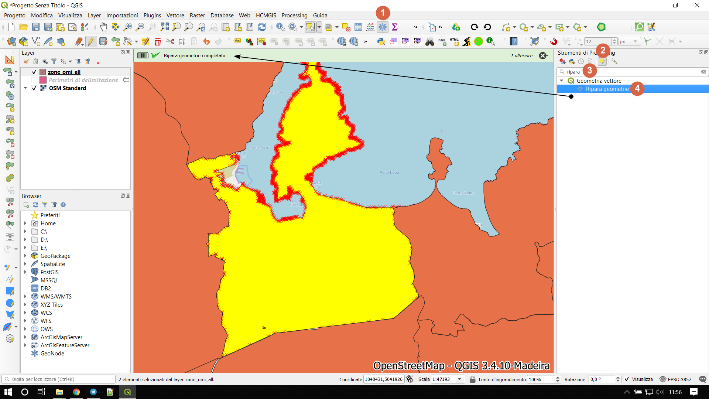
Task: Click the pink Perimetri layer color swatch
Action: pyautogui.click(x=43, y=80)
